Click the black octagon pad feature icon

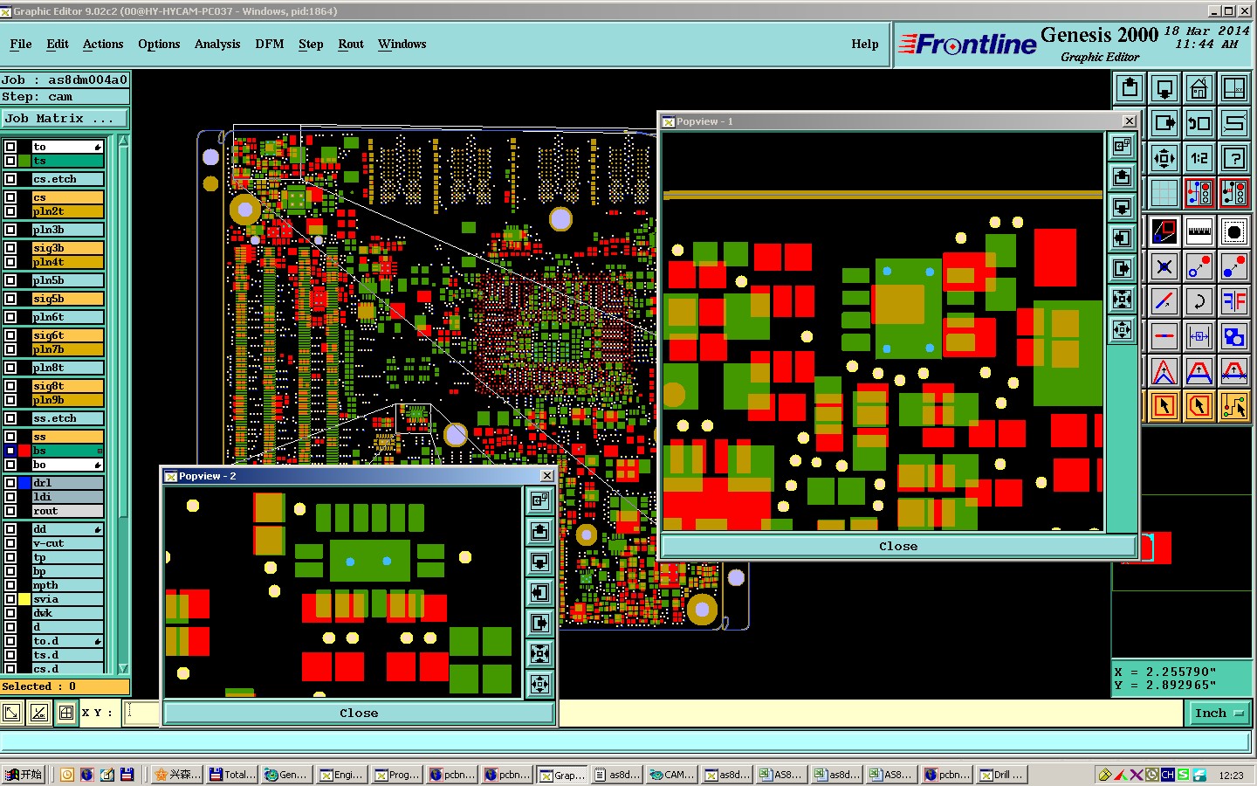pyautogui.click(x=1234, y=231)
